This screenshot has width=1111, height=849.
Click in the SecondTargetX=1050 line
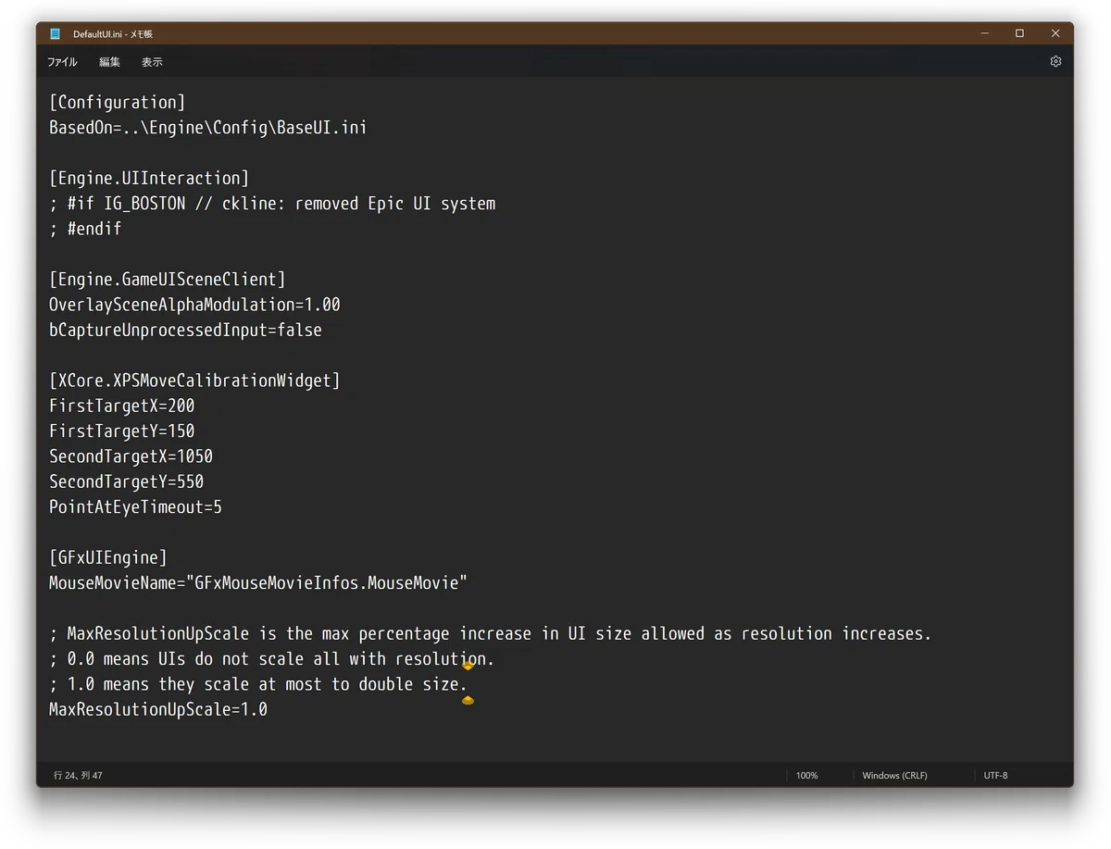131,456
